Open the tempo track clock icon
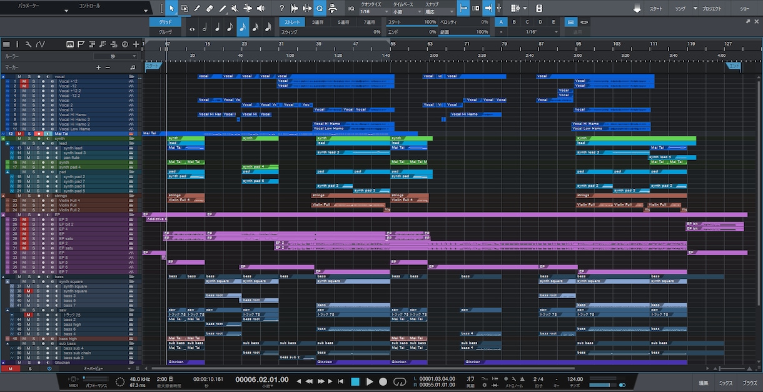 coord(124,44)
